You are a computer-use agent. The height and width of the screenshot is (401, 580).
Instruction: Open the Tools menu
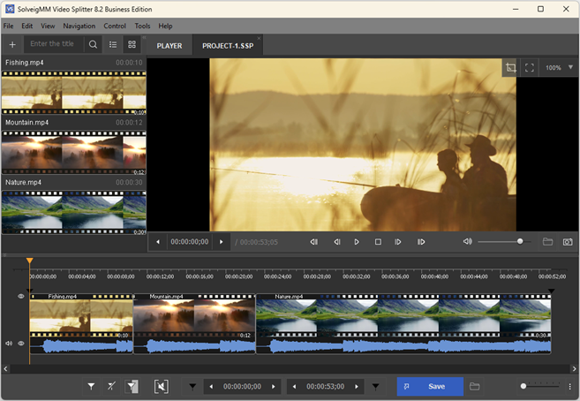142,26
